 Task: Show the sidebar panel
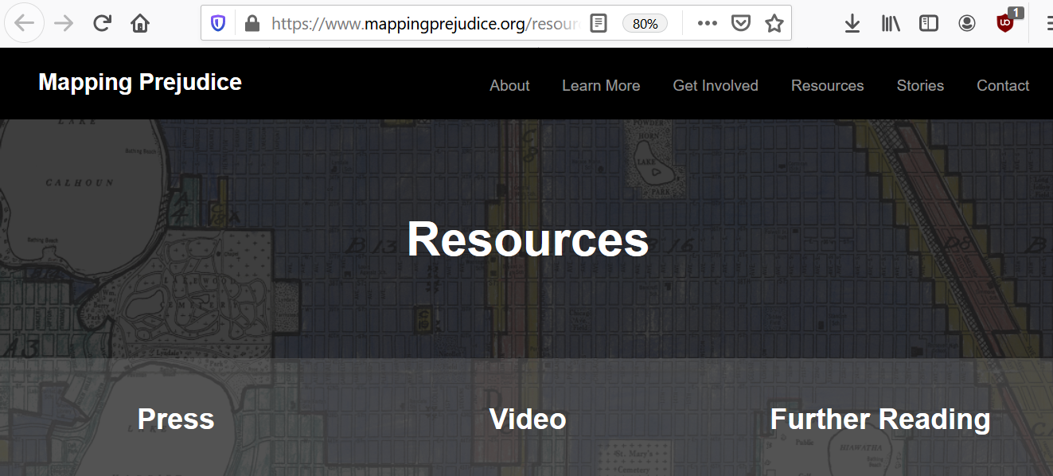click(929, 23)
